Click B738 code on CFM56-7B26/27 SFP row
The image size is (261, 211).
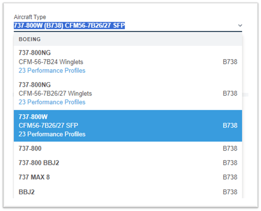point(230,126)
